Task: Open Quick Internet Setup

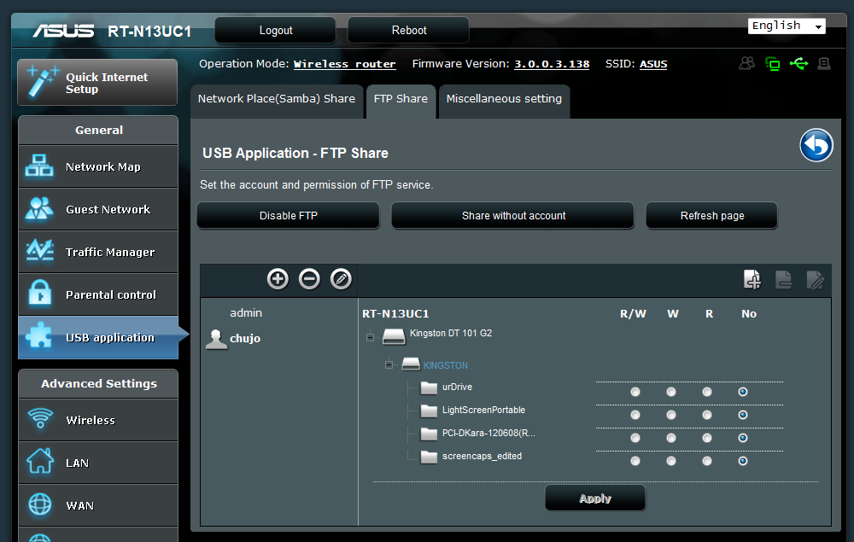Action: tap(97, 82)
